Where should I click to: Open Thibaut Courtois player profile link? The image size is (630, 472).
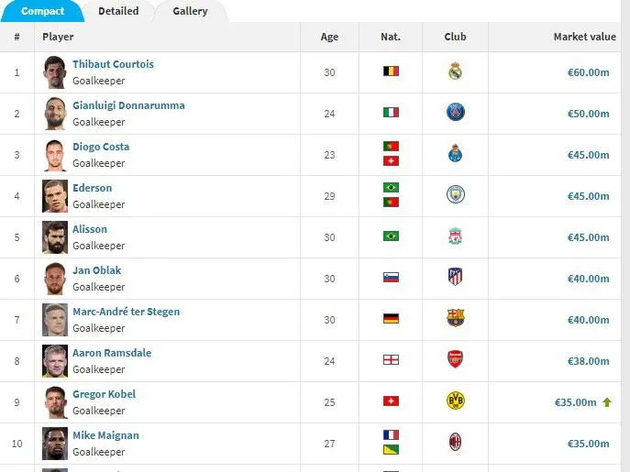pos(113,64)
